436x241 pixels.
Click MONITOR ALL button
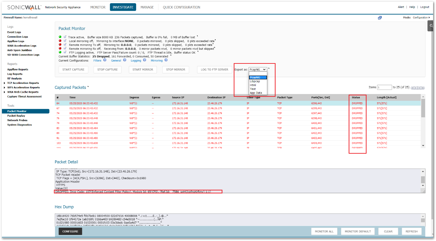(324, 231)
